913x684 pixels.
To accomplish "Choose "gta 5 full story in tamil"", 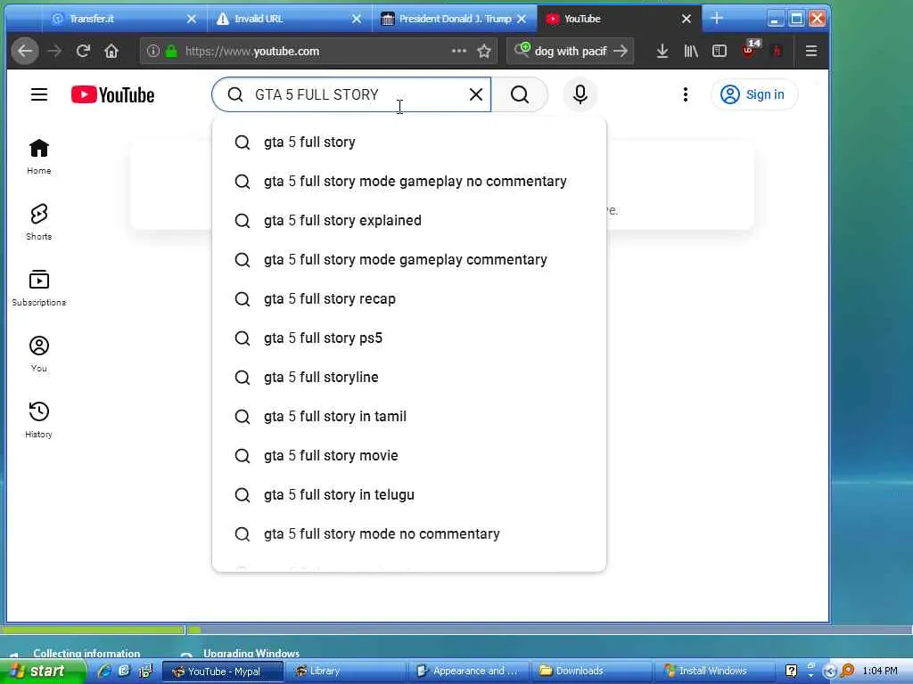I will pos(409,417).
